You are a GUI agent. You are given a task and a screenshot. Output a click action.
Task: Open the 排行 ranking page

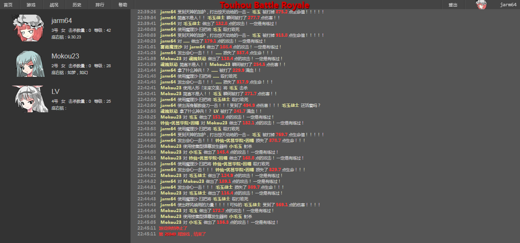[x=100, y=5]
